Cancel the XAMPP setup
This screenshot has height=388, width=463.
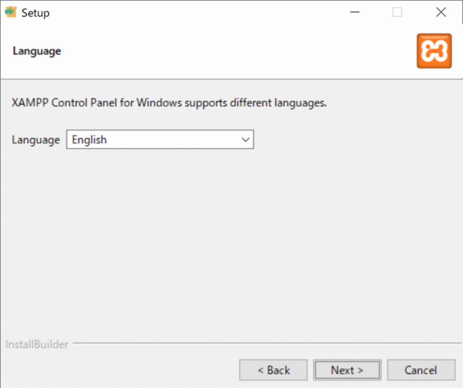[420, 370]
